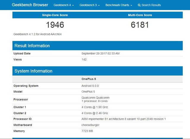Expand the Benchmark Charts dropdown

coord(119,5)
